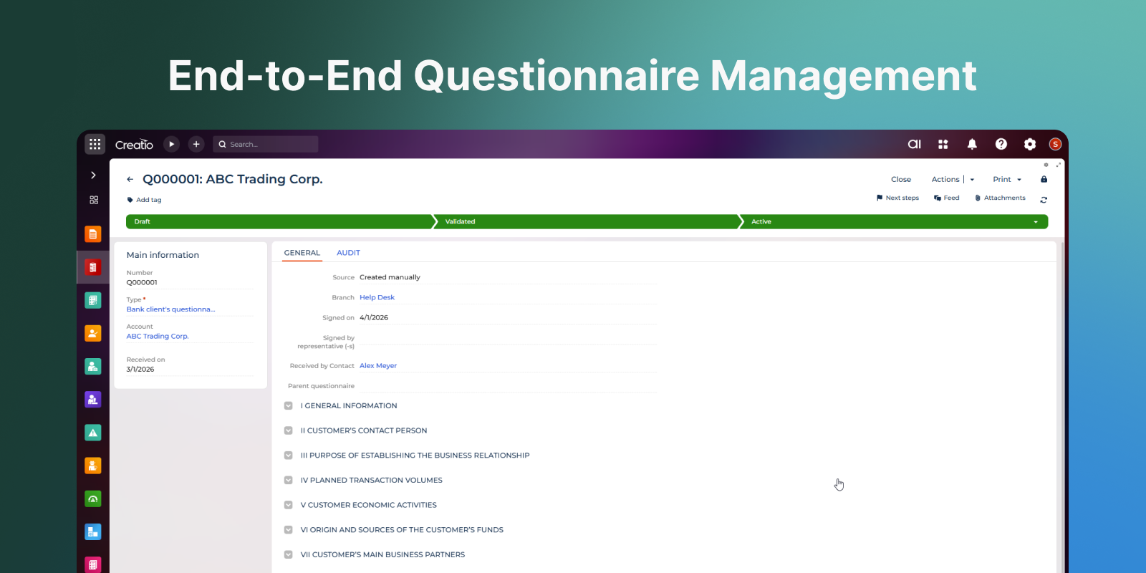Open the ABC Trading Corp. account link
The width and height of the screenshot is (1146, 573).
[158, 337]
